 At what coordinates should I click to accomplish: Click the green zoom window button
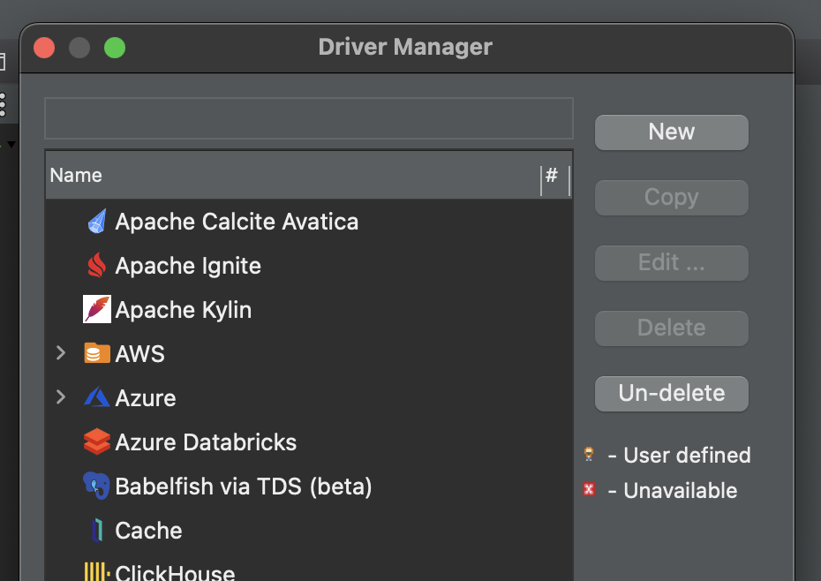(115, 48)
